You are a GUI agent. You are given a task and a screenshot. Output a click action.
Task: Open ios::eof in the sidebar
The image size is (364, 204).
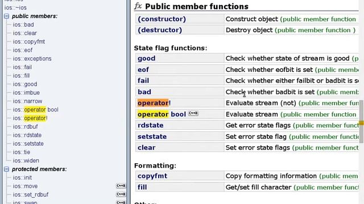23,50
